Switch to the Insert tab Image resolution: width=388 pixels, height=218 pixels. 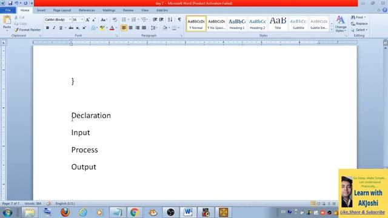click(41, 10)
